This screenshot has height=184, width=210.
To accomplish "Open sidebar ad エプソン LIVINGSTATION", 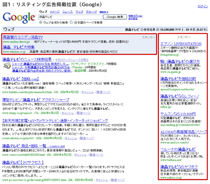I will pos(181,44).
